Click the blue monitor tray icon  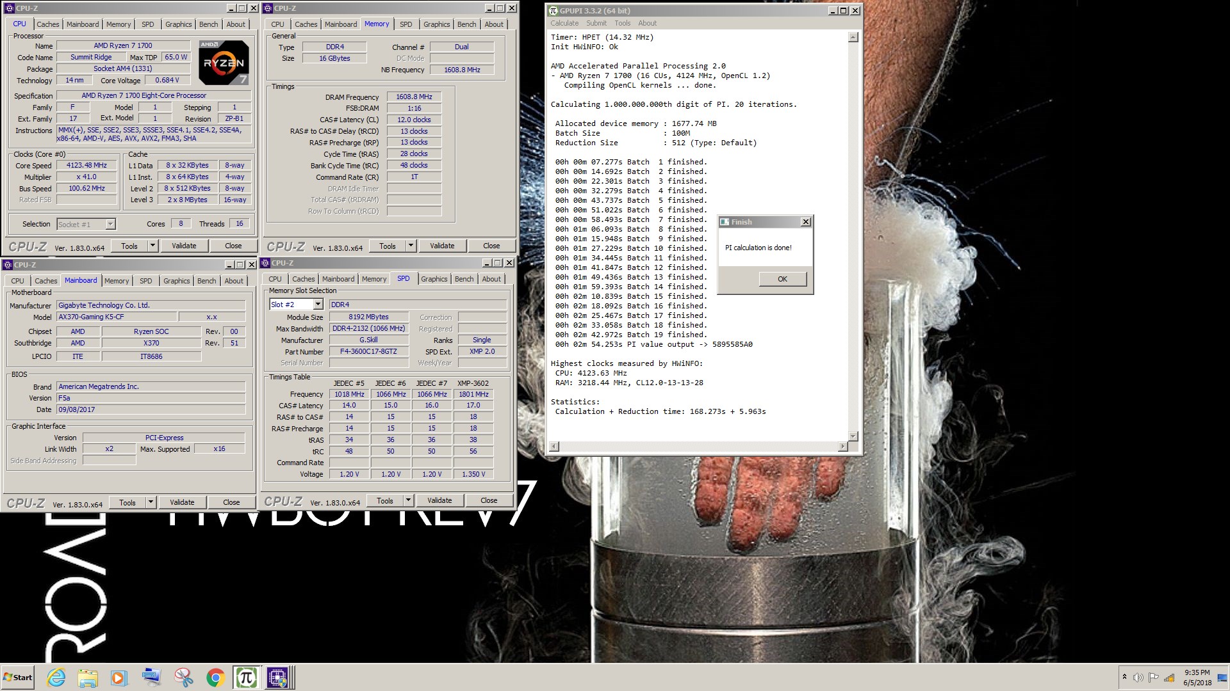click(x=1223, y=678)
